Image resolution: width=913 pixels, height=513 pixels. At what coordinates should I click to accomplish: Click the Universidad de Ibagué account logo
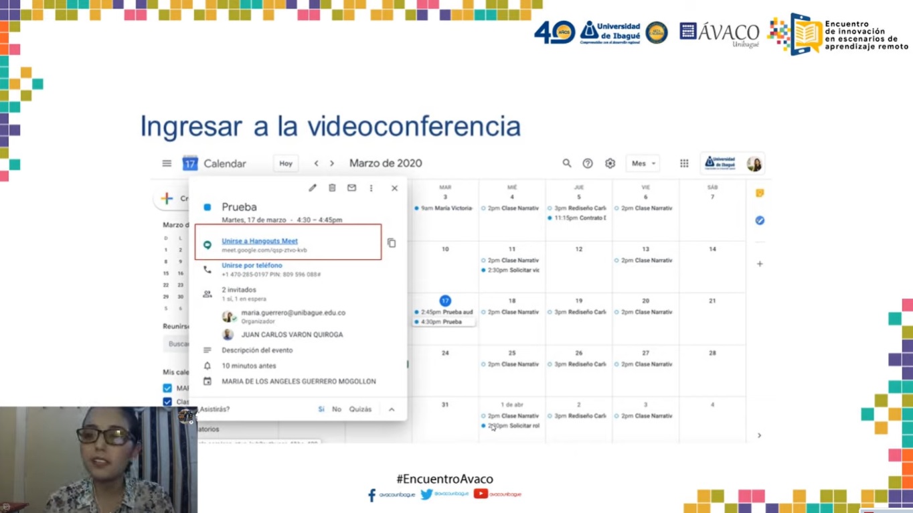coord(720,163)
